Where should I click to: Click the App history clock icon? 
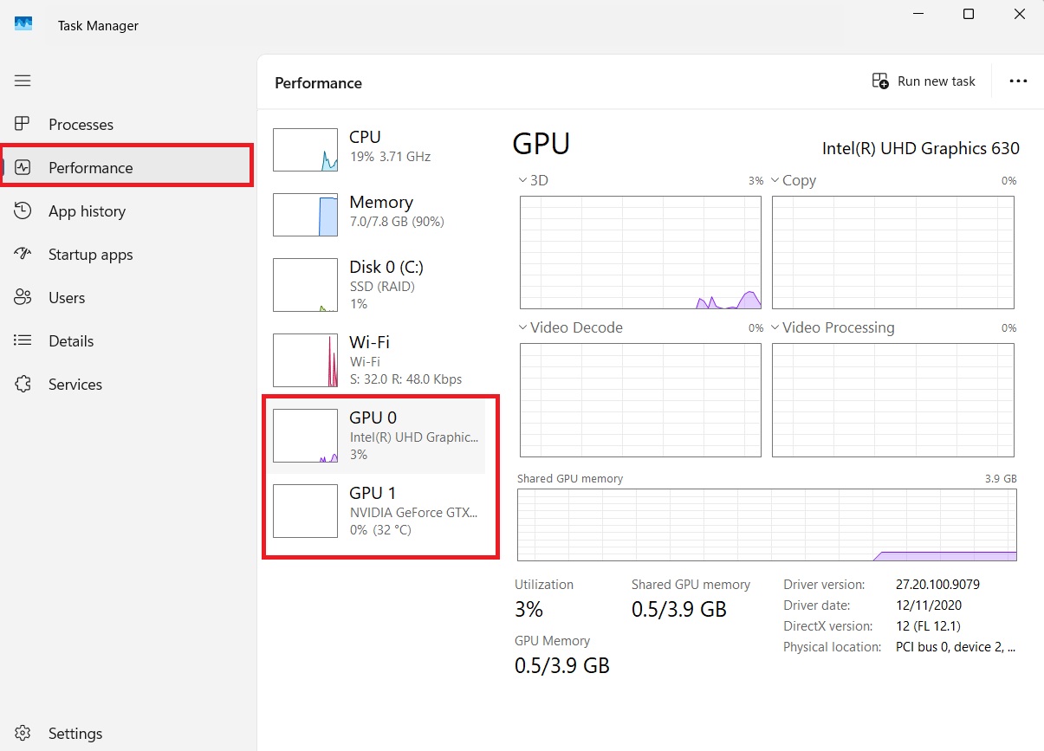coord(23,211)
